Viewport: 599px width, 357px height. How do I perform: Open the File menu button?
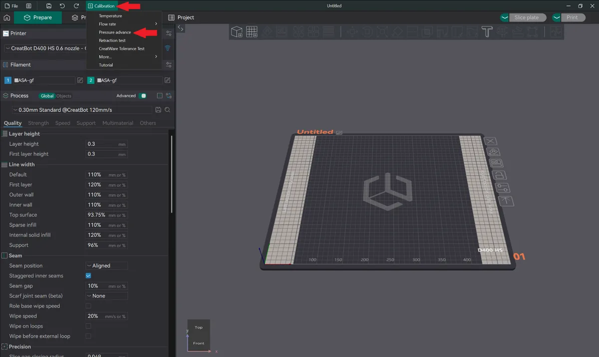pos(11,6)
